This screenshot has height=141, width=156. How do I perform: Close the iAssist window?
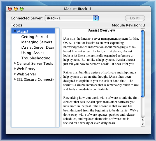(x=10, y=9)
